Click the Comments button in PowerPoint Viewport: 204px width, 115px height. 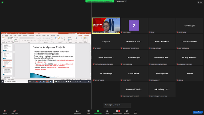point(86,35)
